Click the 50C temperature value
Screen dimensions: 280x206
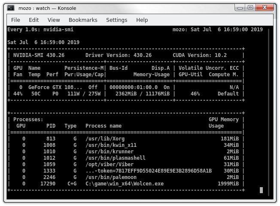tap(36, 94)
